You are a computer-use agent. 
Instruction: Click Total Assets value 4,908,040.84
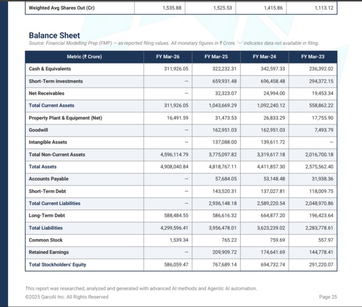tap(174, 167)
